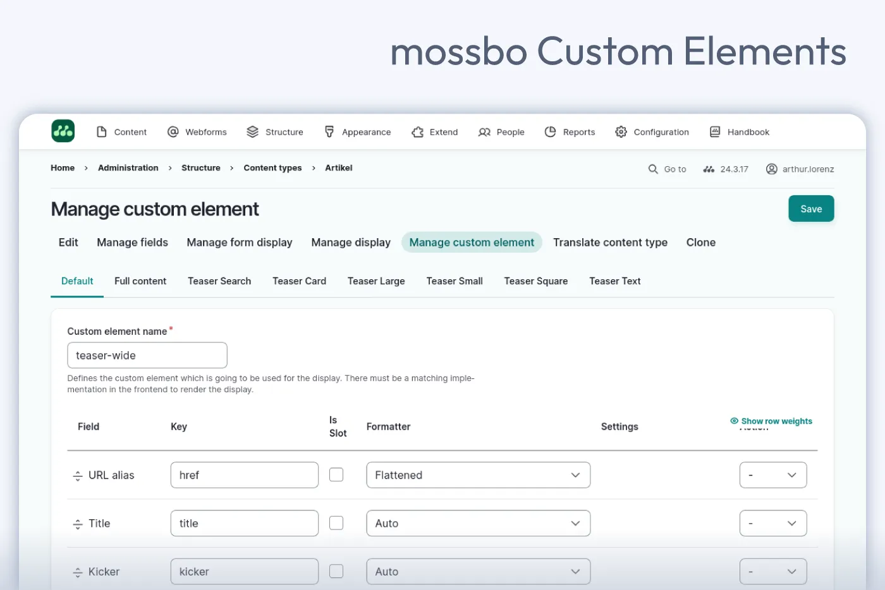Click the URL alias row drag handle

78,476
